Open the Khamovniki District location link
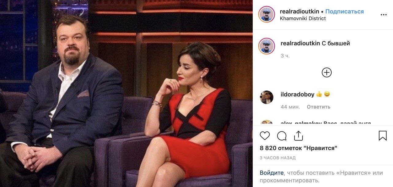This screenshot has height=187, width=393. tap(303, 19)
